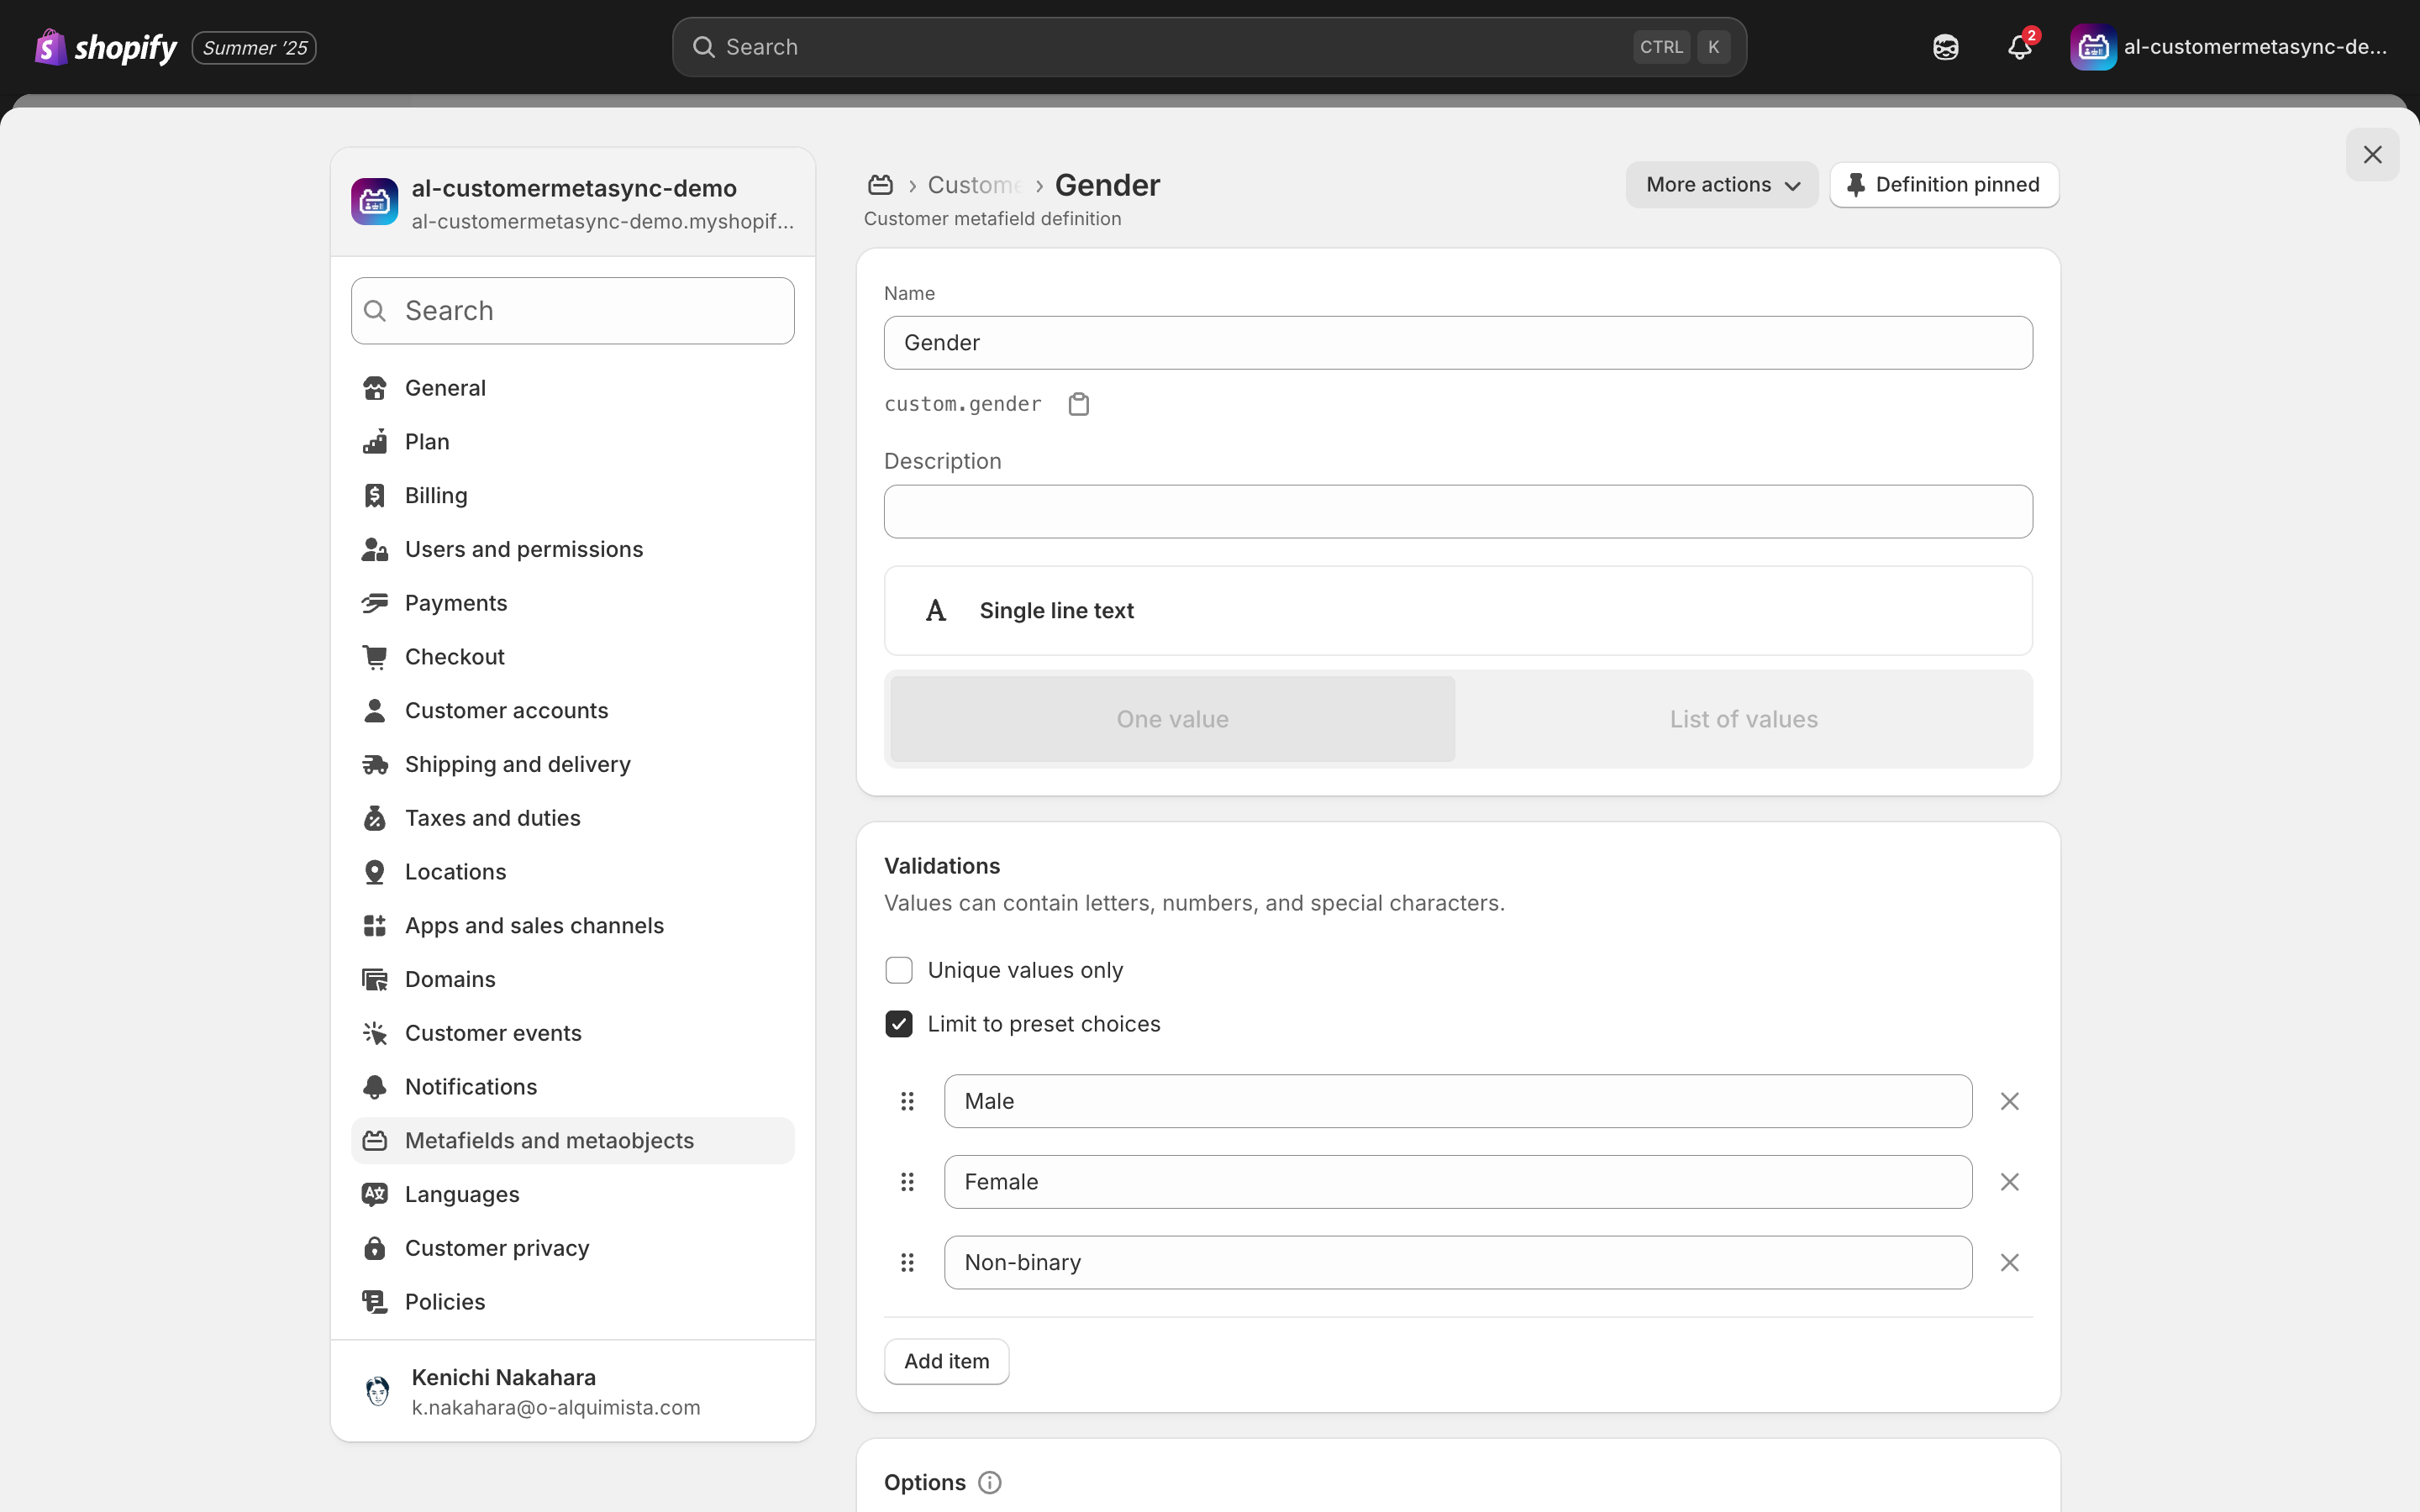Open the Single line text type selector
The image size is (2420, 1512).
(1457, 611)
